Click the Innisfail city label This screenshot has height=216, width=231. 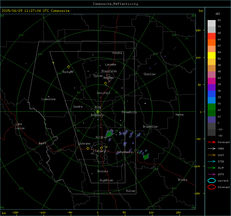pyautogui.click(x=103, y=93)
